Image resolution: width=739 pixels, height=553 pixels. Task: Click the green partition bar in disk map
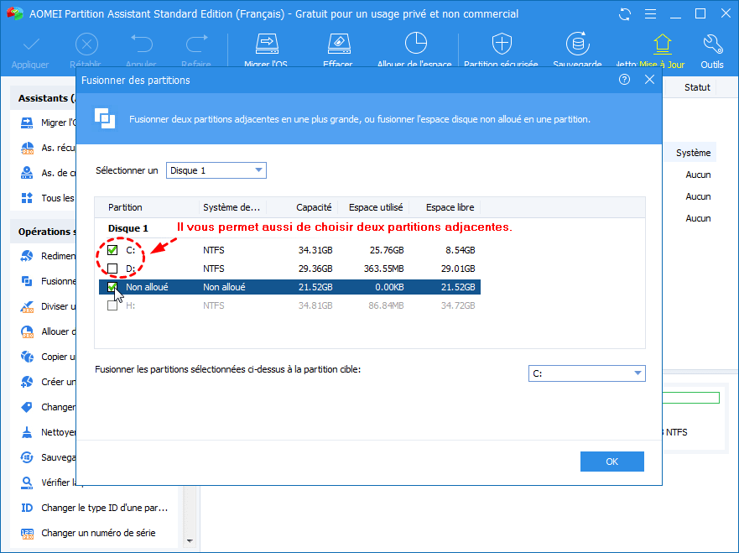tap(691, 398)
